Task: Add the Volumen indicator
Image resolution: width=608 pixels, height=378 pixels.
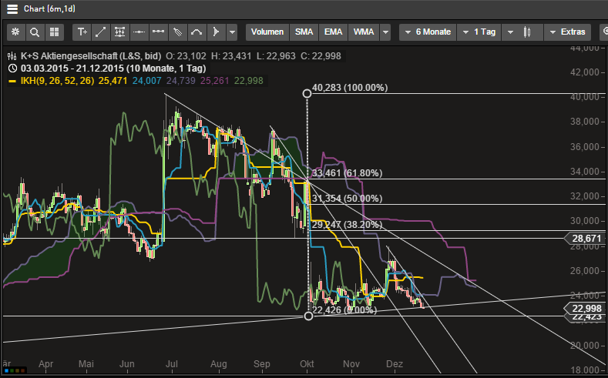Action: coord(267,32)
